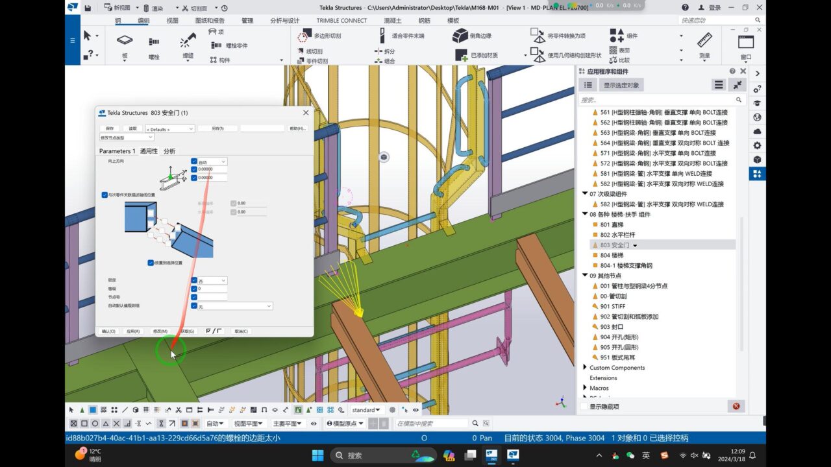831x467 pixels.
Task: Click the 已添加材质 added material icon
Action: coord(461,55)
